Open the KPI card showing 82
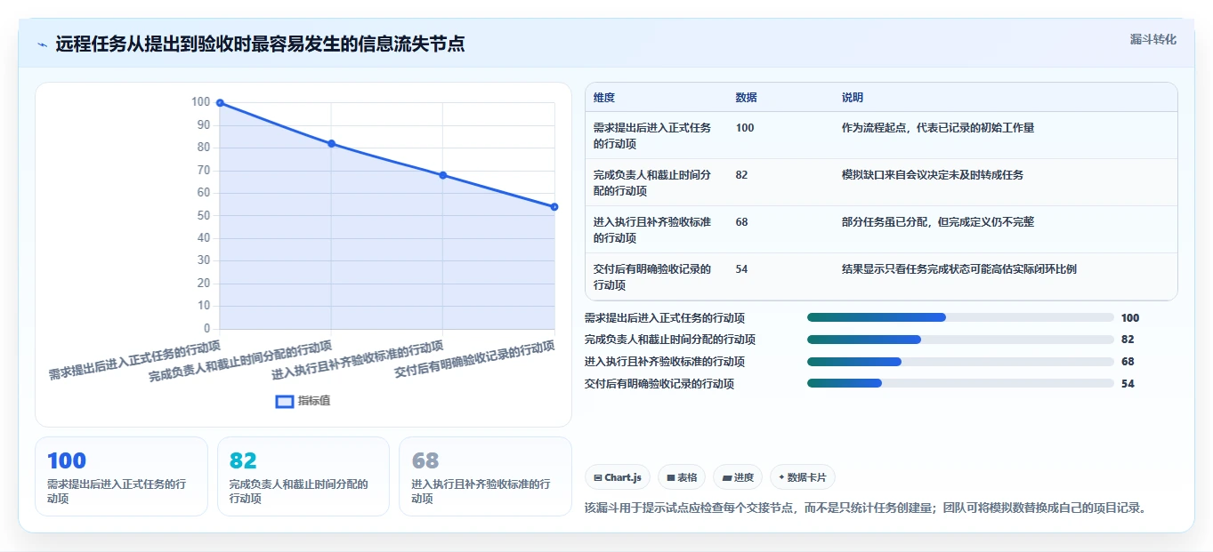1213x552 pixels. point(303,476)
